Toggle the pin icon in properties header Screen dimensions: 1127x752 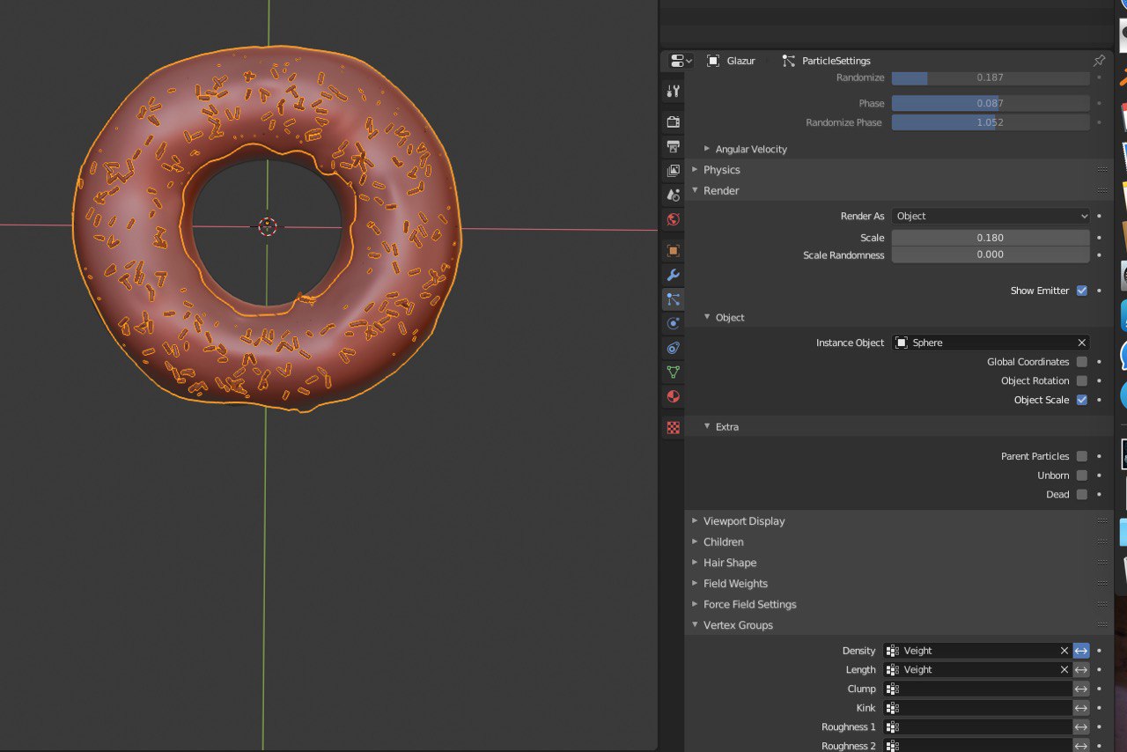pyautogui.click(x=1099, y=61)
